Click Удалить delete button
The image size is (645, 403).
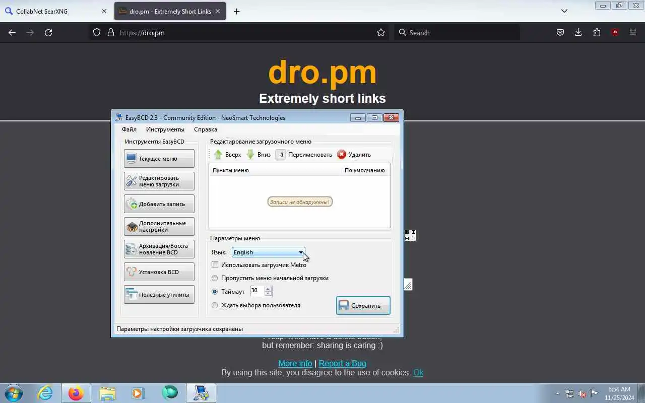[x=354, y=155]
